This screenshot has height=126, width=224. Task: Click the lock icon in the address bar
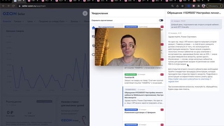20,6
